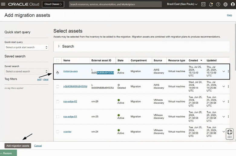
Task: Select the vcenter row checkbox
Action: tap(57, 132)
